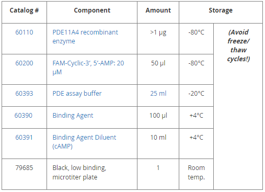Open FAM-Cyclic-3', 5'-AMP: 20 µM link
The height and width of the screenshot is (192, 265).
pyautogui.click(x=88, y=67)
